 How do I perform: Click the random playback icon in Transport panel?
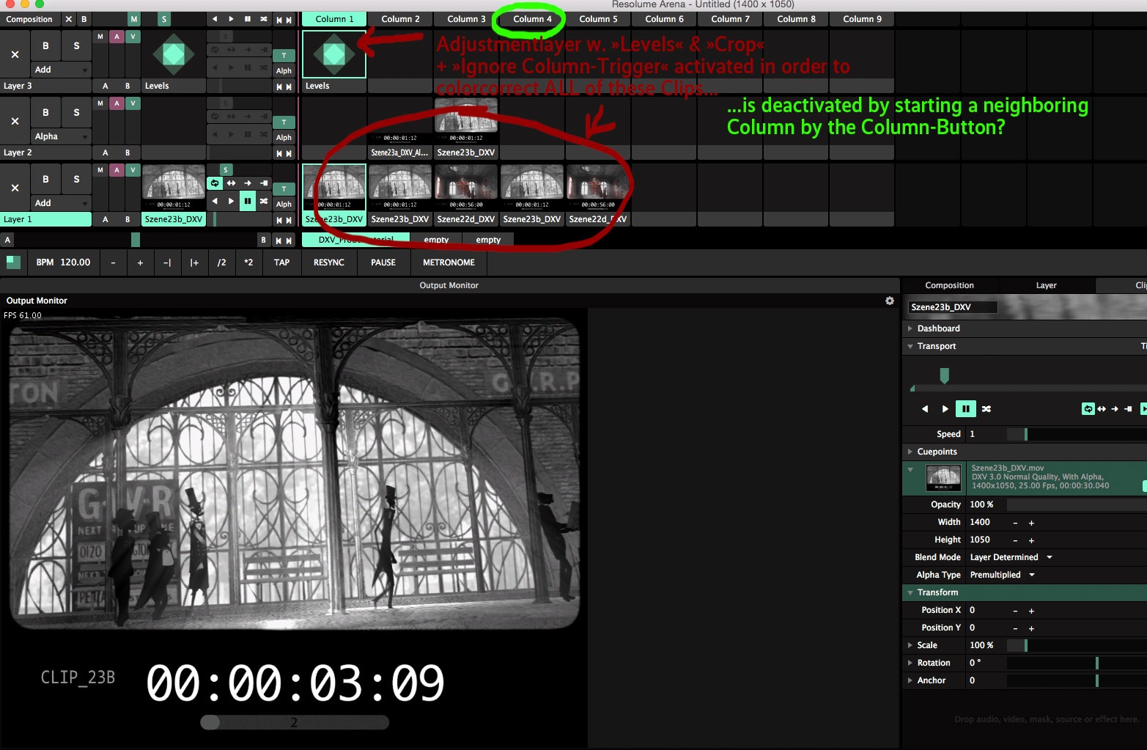[x=986, y=409]
